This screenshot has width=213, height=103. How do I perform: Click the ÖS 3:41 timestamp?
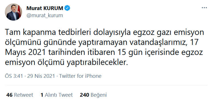tap(14, 76)
